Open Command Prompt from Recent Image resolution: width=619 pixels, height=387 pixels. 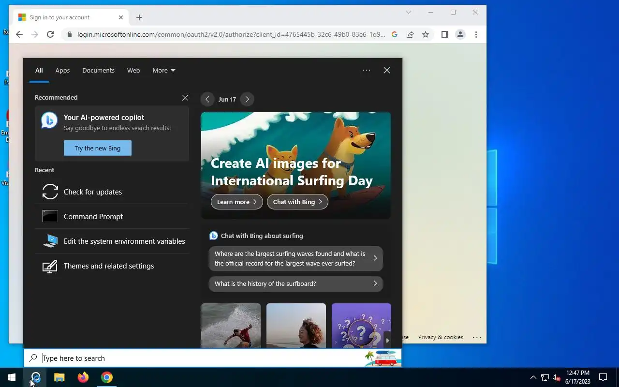pos(112,216)
